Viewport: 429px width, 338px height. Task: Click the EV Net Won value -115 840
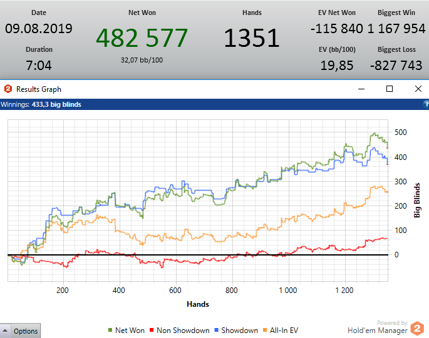click(x=337, y=28)
